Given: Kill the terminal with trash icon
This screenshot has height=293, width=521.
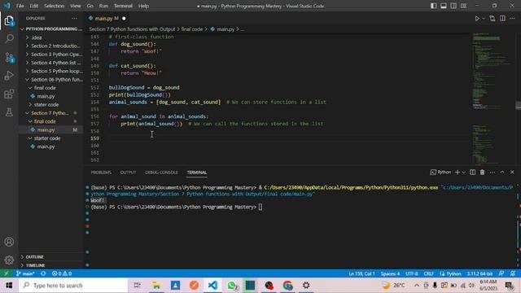Looking at the screenshot, I should (482, 172).
